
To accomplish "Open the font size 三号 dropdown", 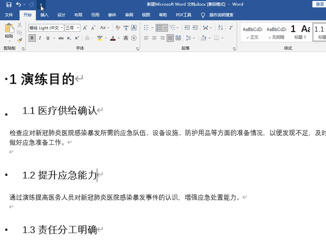I will point(78,28).
